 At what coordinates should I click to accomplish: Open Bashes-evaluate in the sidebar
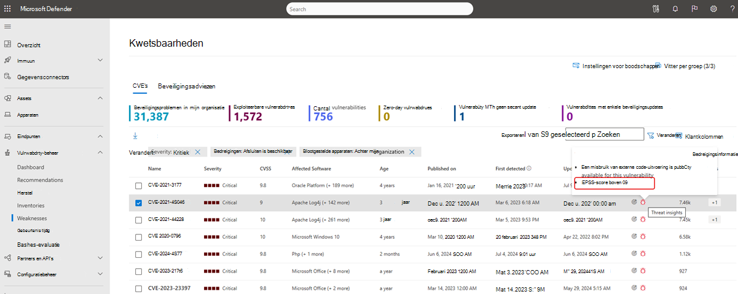(x=39, y=244)
